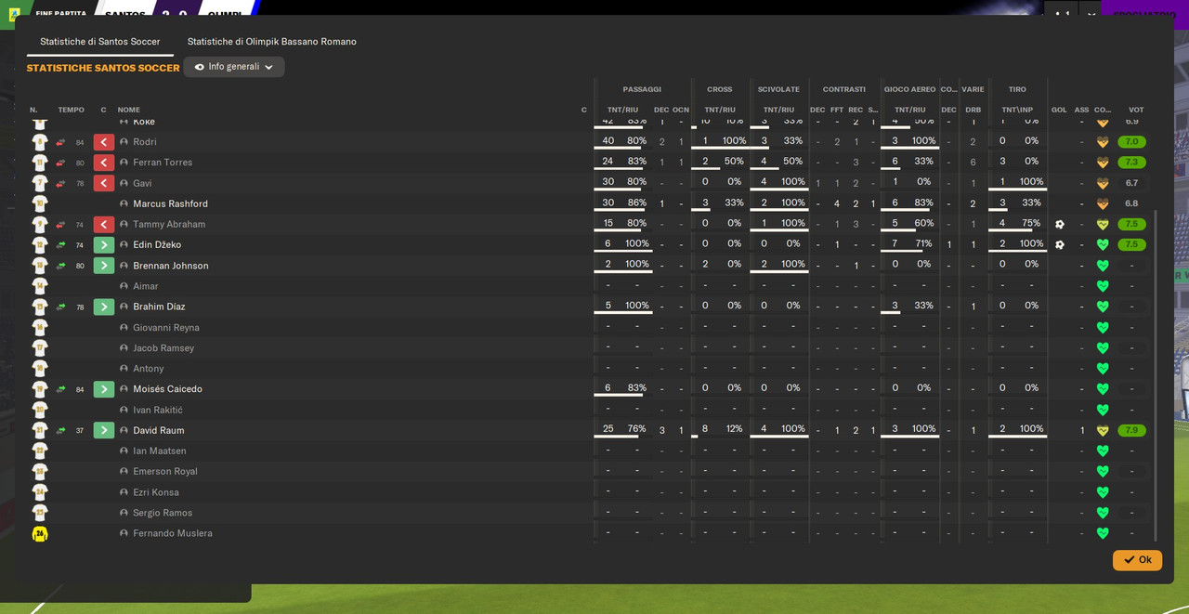Sort by VOT rating column header
The height and width of the screenshot is (614, 1189).
click(x=1136, y=110)
